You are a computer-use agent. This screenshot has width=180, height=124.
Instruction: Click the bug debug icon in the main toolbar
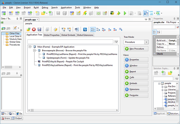112,13
